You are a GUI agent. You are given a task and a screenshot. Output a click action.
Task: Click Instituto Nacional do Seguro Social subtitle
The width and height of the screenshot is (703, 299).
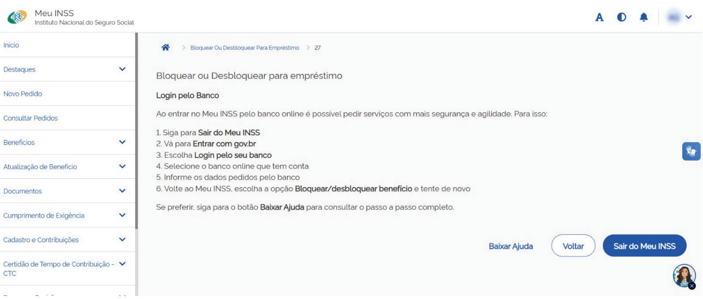[x=84, y=22]
